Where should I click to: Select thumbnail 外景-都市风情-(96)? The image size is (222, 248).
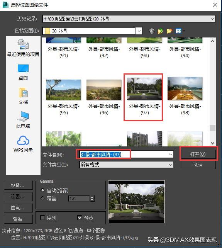(104, 90)
